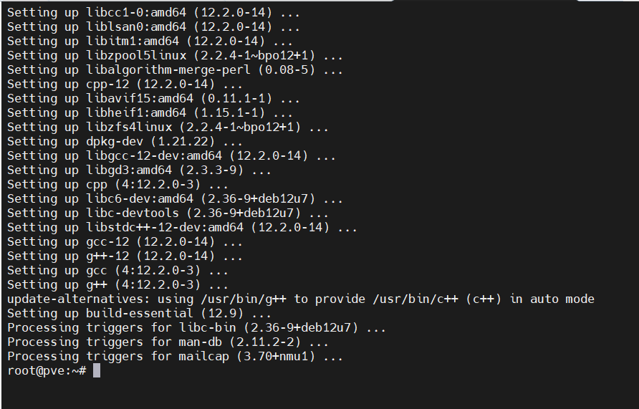The image size is (639, 409).
Task: Click the "Setting up build-essential (12.9)" line
Action: point(140,313)
